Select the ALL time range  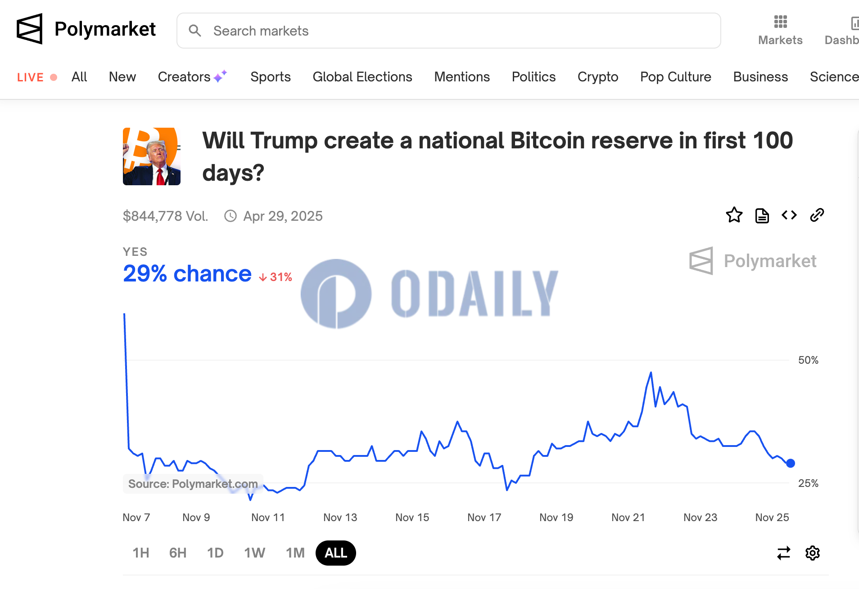(x=336, y=553)
